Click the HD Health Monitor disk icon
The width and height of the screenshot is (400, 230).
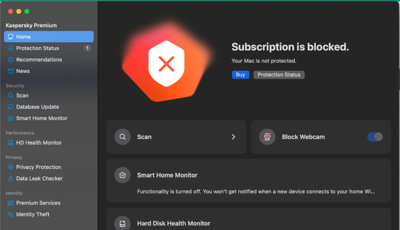click(x=10, y=143)
